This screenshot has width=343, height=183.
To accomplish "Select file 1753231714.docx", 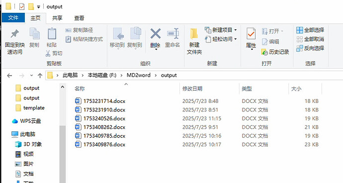I will pyautogui.click(x=104, y=101).
